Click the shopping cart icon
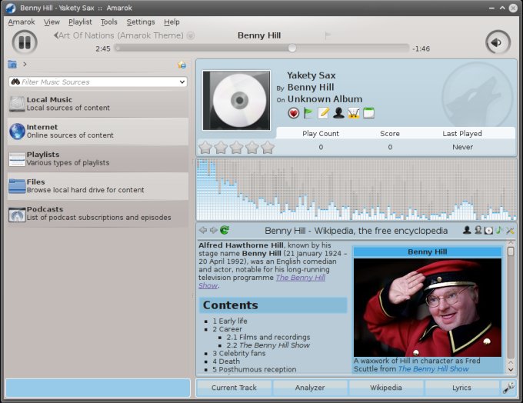Image resolution: width=523 pixels, height=403 pixels. point(354,113)
